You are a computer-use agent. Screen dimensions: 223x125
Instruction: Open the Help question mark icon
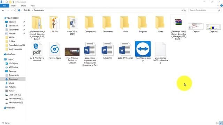[x=222, y=6]
